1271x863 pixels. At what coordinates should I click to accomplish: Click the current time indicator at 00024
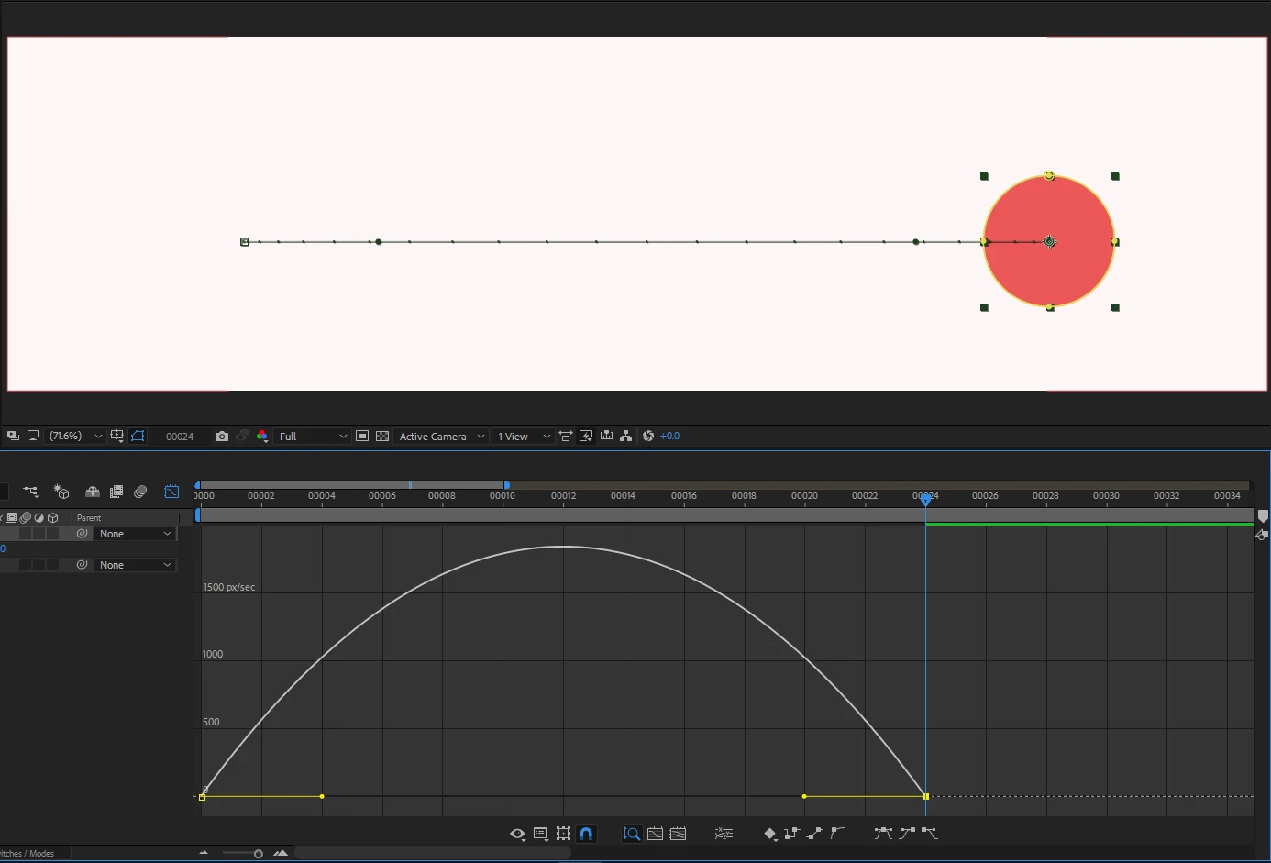(926, 499)
